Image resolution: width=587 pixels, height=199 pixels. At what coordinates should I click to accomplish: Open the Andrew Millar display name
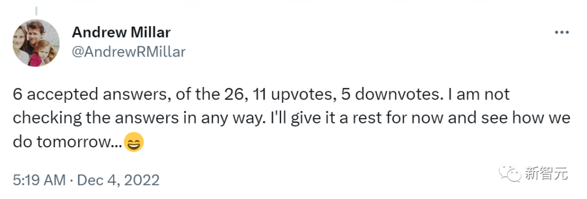tap(121, 33)
